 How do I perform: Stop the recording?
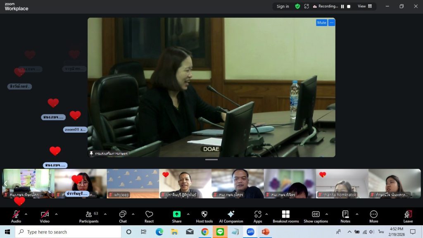pyautogui.click(x=349, y=7)
